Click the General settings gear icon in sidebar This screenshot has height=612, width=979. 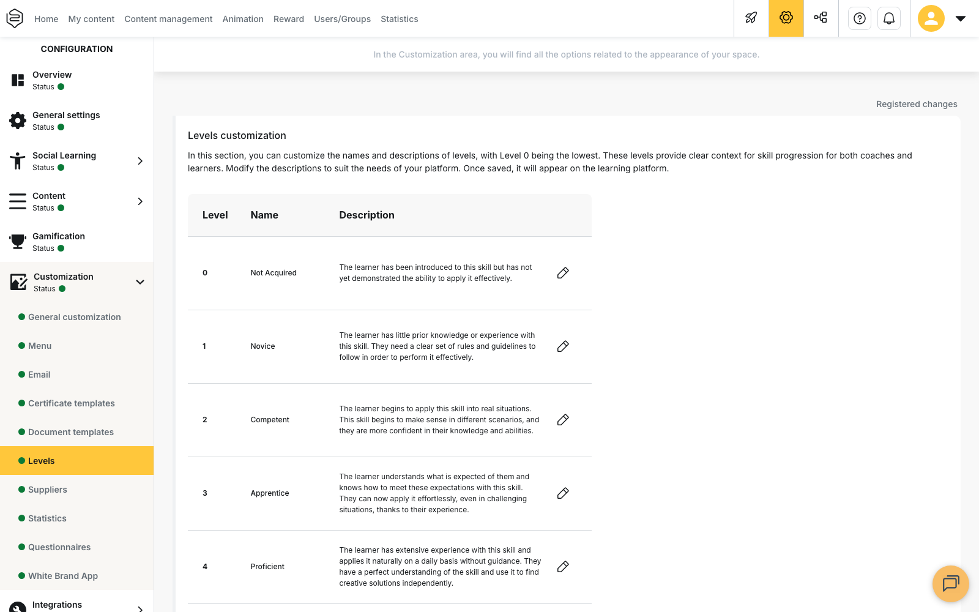18,121
